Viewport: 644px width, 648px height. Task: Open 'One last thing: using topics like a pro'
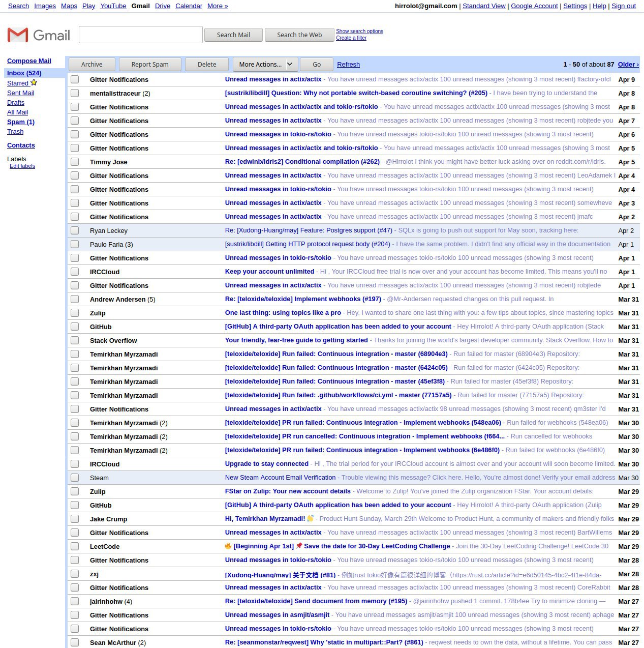tap(283, 313)
